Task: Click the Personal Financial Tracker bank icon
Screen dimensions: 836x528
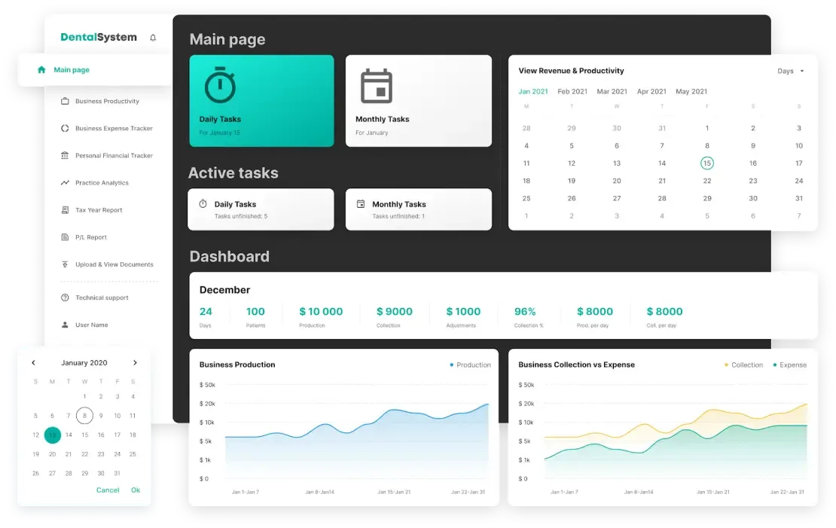Action: (65, 155)
